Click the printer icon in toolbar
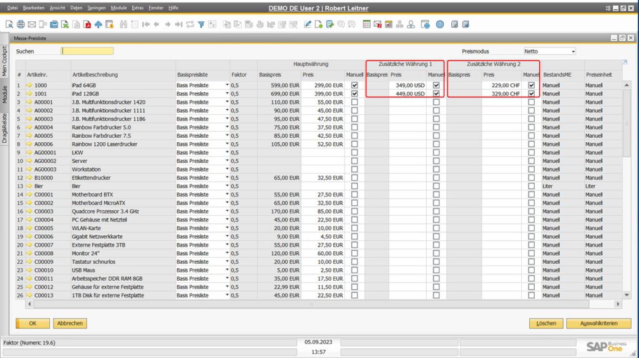639x358 pixels. [x=21, y=24]
